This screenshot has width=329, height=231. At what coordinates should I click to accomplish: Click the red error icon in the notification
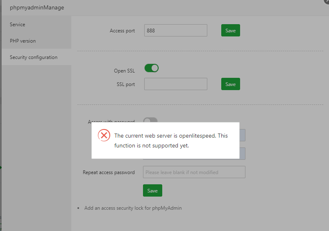point(104,136)
